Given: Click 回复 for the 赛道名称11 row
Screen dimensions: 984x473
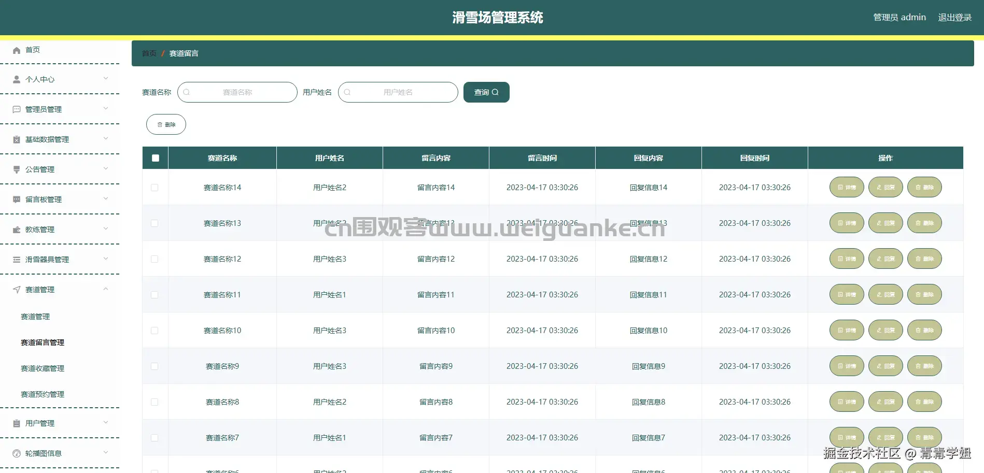Looking at the screenshot, I should (885, 294).
